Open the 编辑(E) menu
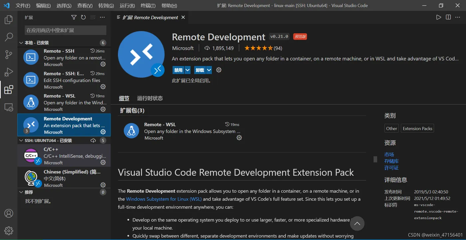The width and height of the screenshot is (466, 240). pyautogui.click(x=43, y=6)
